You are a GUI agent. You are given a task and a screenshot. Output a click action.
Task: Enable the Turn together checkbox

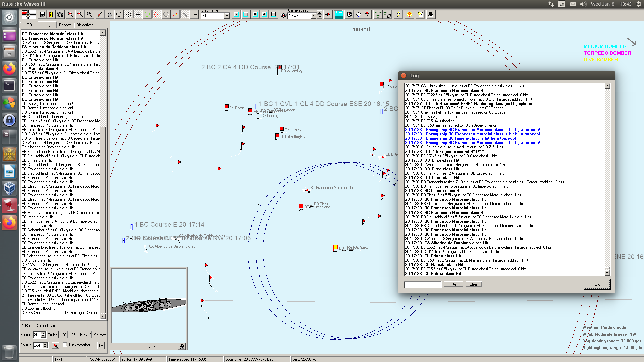[x=65, y=345]
